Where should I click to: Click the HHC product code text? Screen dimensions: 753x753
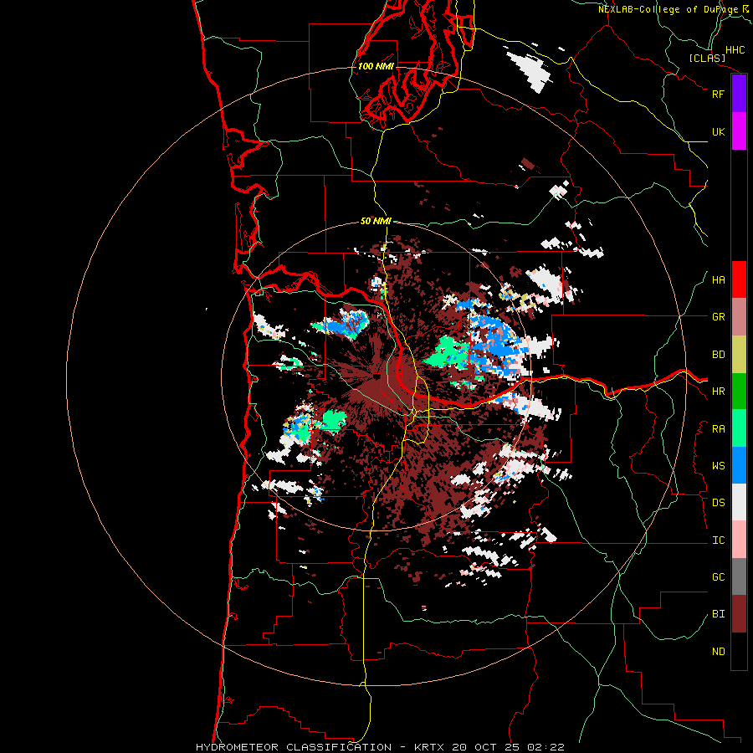pyautogui.click(x=735, y=50)
